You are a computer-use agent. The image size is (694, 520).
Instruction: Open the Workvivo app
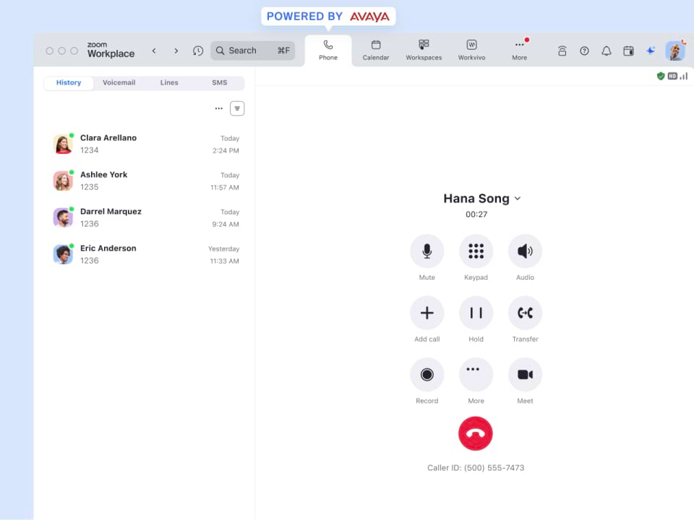point(471,49)
